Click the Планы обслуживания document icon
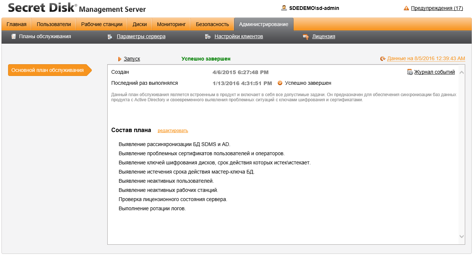Viewport: 474px width, 255px height. [13, 37]
